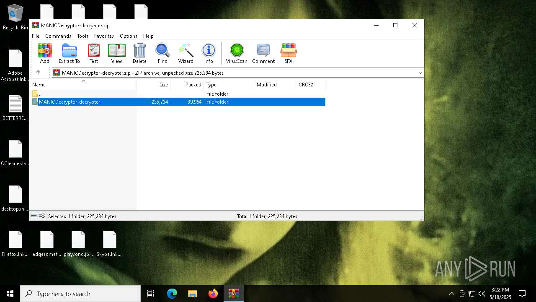
Task: Select CCleaner.lnk desktop icon
Action: pyautogui.click(x=15, y=154)
